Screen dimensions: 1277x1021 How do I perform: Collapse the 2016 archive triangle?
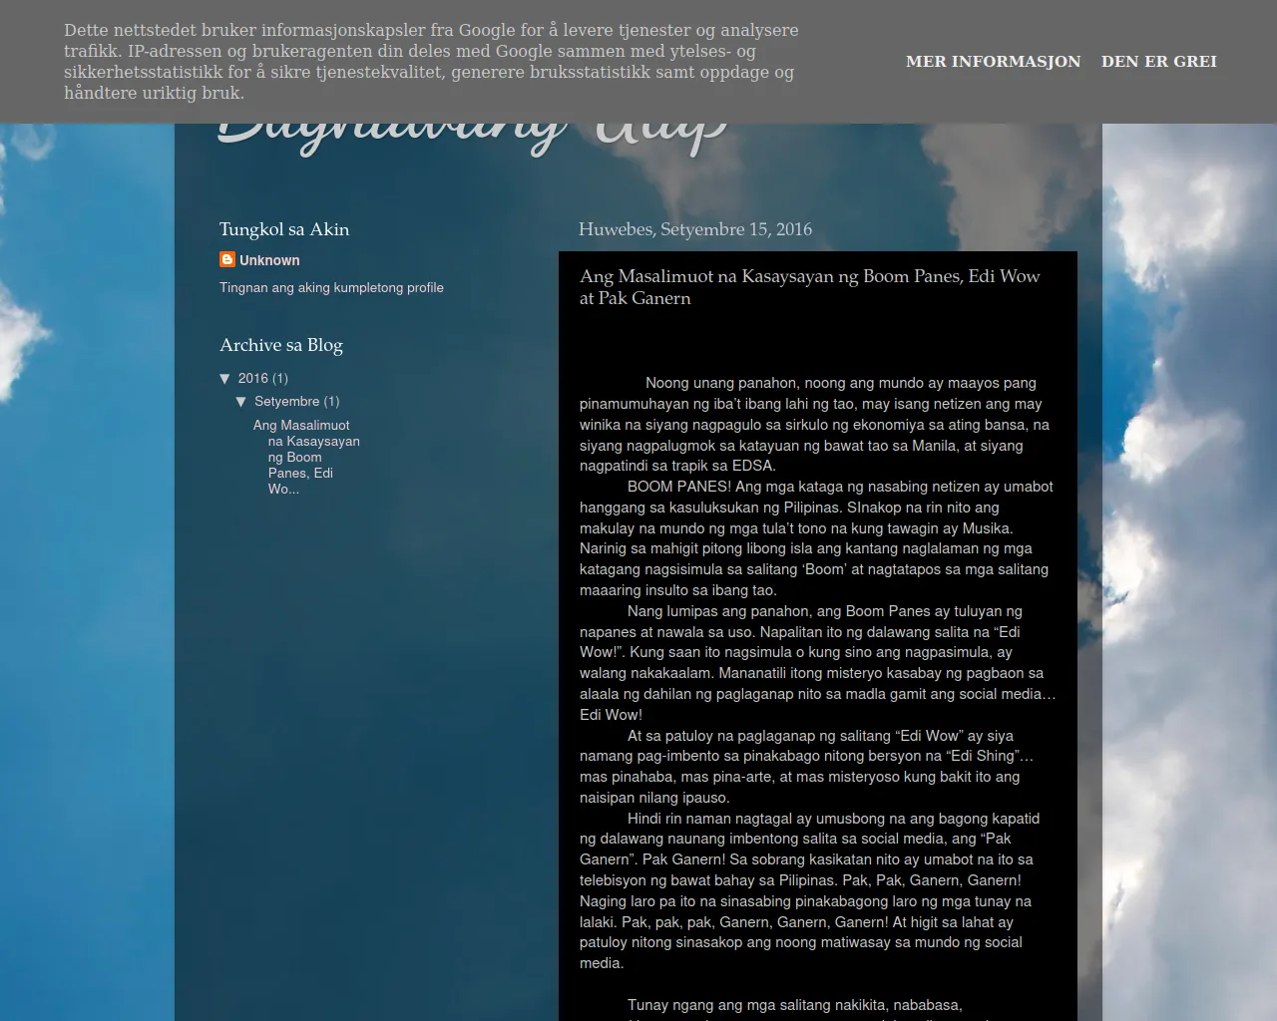click(224, 379)
